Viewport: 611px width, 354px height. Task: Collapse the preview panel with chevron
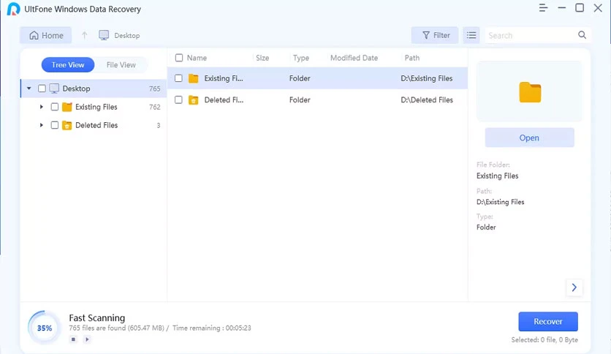(574, 287)
